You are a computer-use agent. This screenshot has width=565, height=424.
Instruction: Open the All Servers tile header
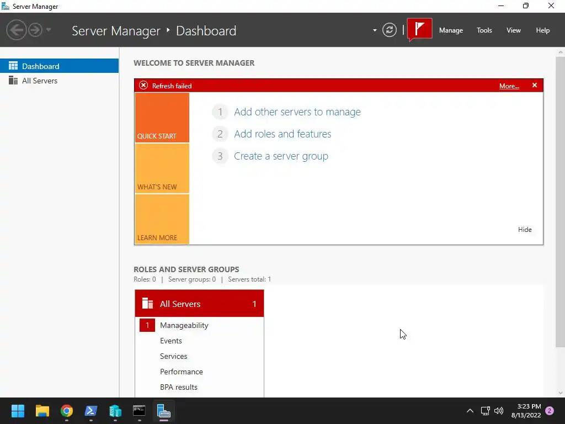coord(199,304)
